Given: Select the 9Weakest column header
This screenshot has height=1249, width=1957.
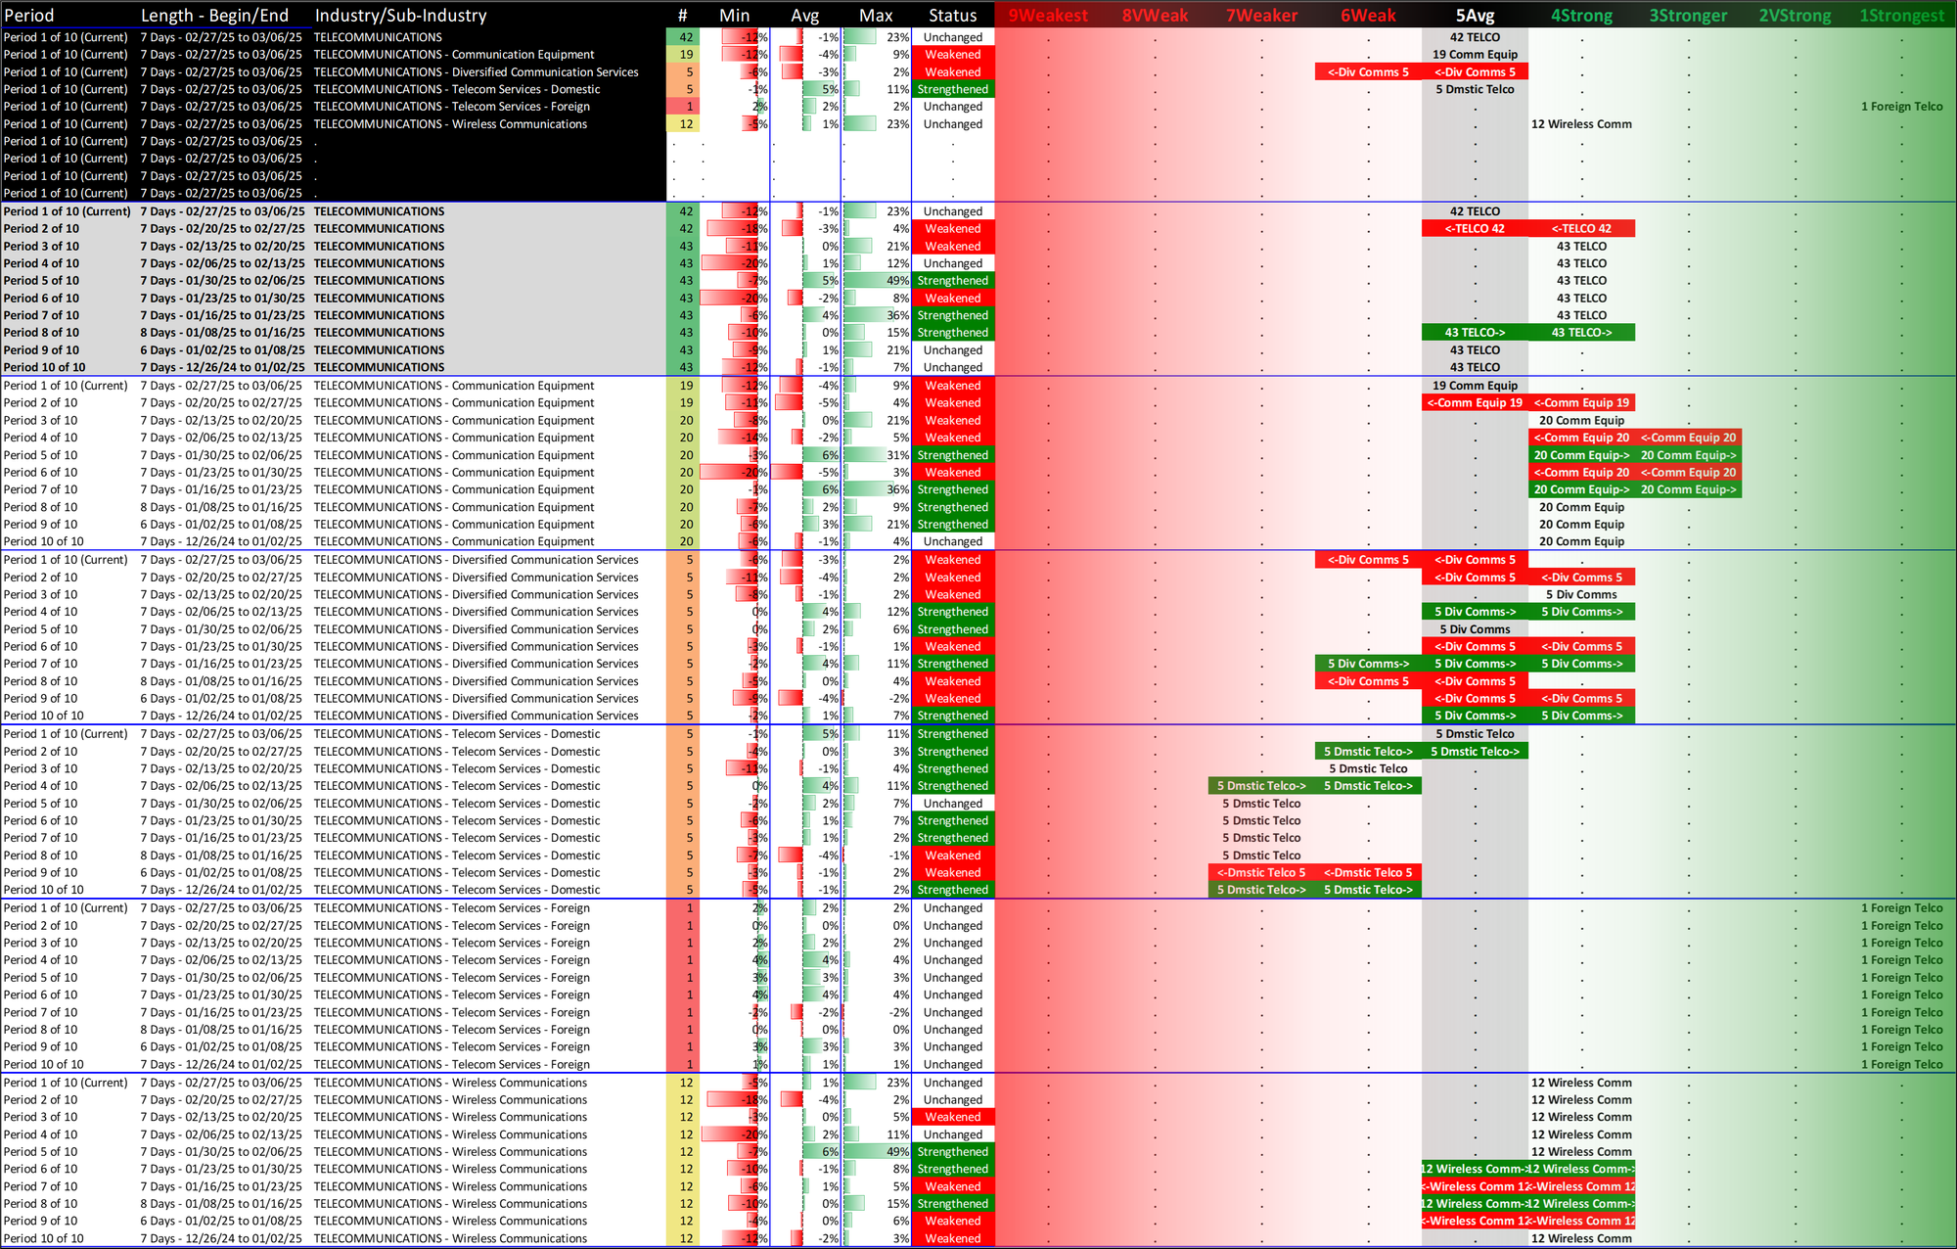Looking at the screenshot, I should point(1047,16).
